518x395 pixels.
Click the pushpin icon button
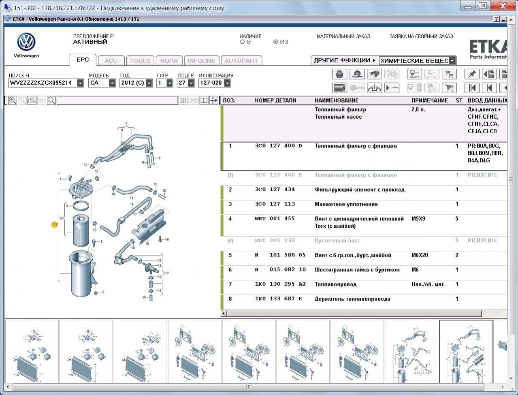pos(472,74)
